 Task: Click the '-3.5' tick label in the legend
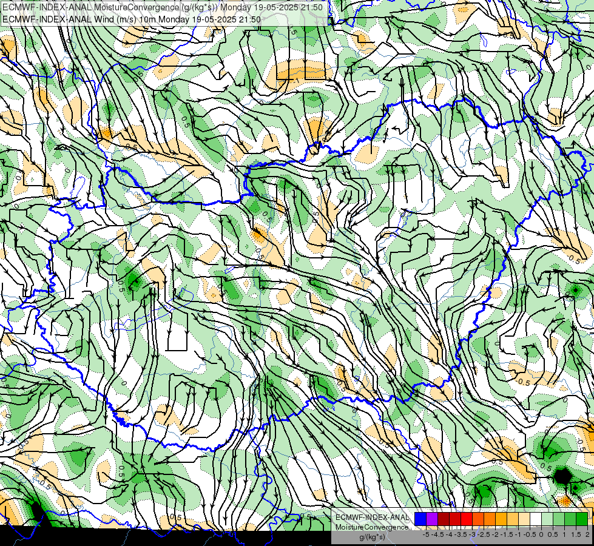[461, 534]
